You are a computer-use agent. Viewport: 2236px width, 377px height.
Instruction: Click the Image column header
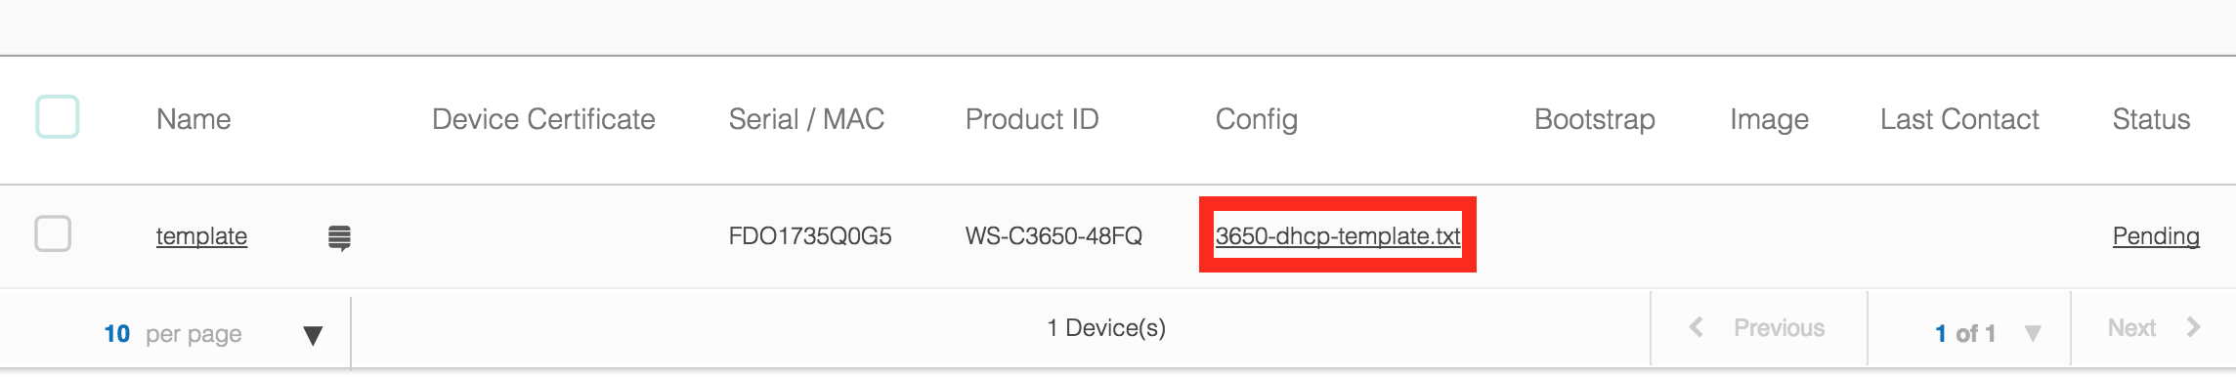[1769, 119]
